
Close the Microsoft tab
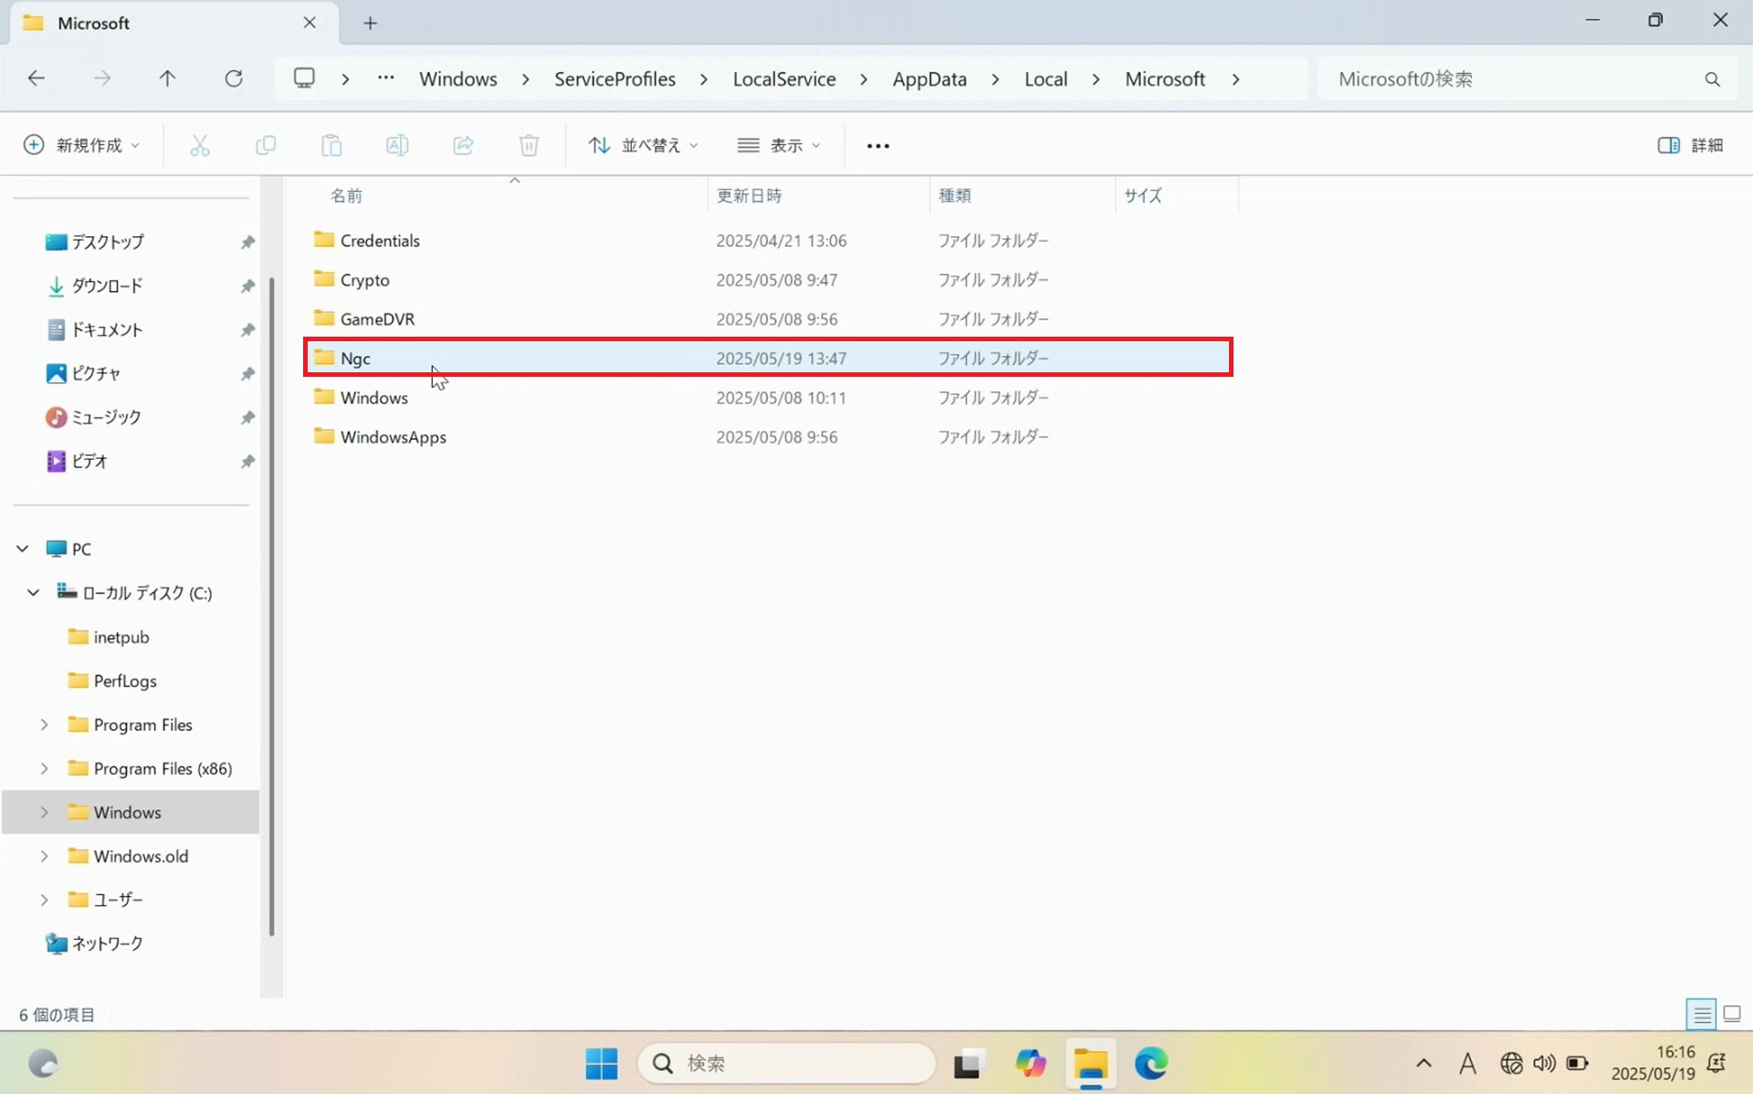click(x=310, y=23)
